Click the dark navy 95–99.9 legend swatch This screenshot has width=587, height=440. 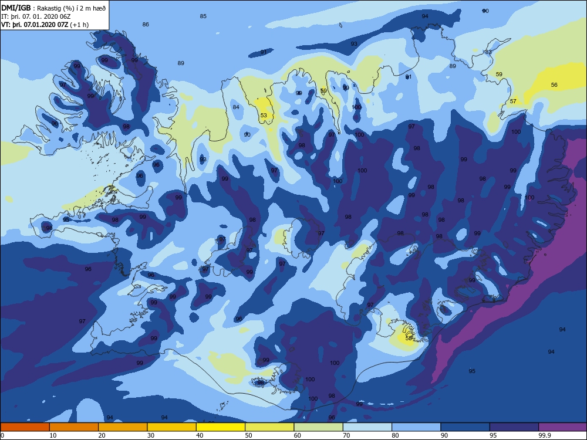click(x=514, y=427)
